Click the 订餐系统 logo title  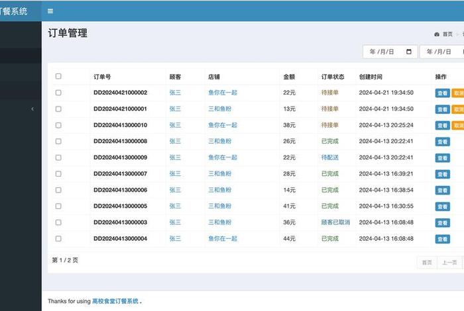14,11
